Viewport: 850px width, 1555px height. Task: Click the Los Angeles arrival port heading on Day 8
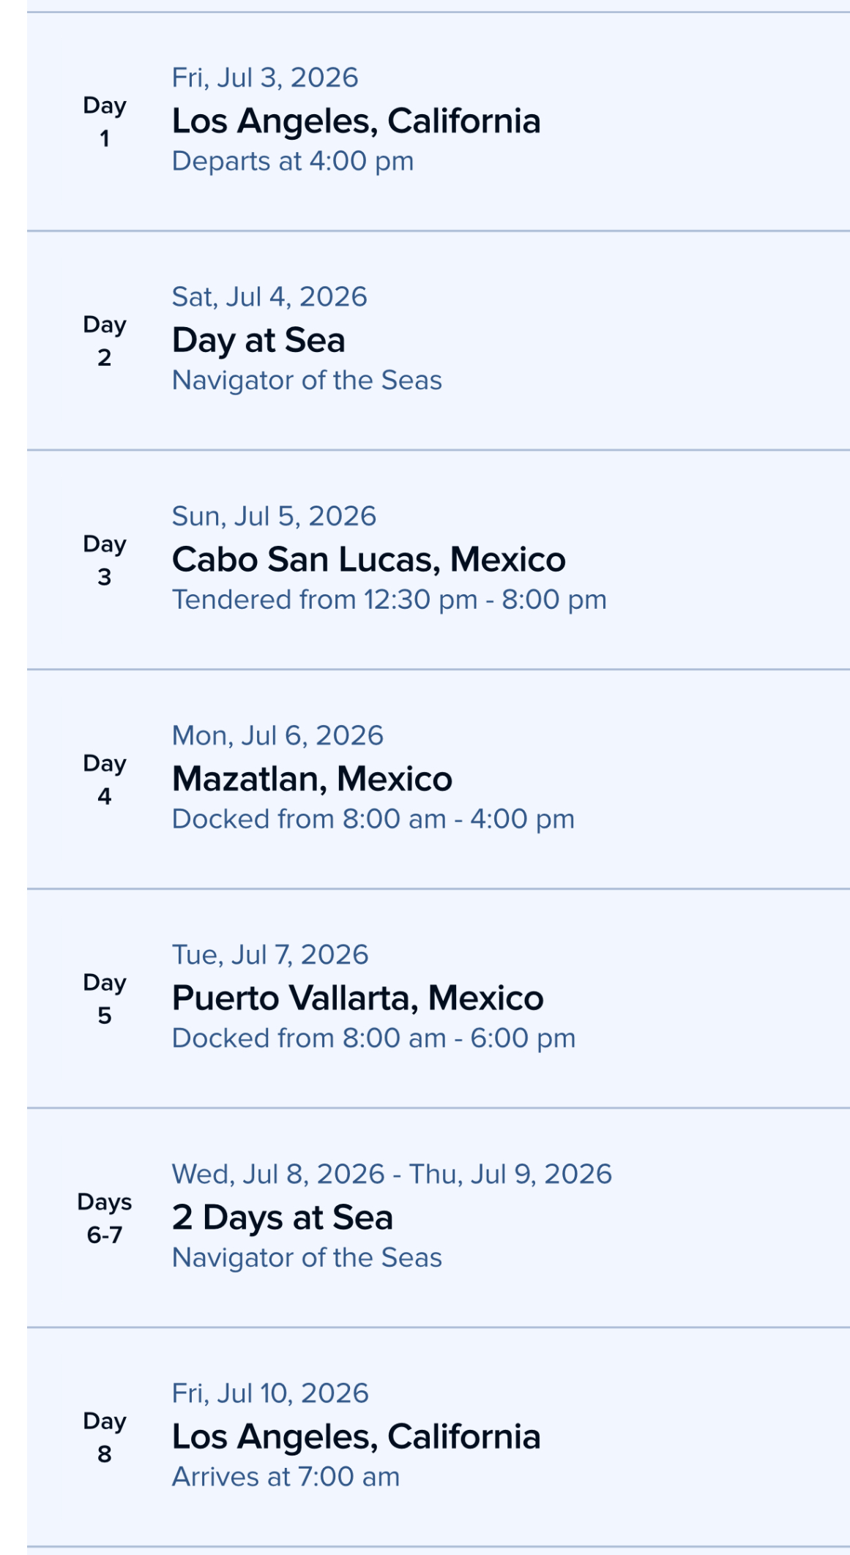coord(356,1437)
